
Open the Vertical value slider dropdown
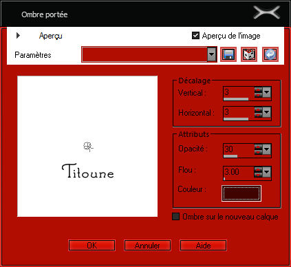267,92
